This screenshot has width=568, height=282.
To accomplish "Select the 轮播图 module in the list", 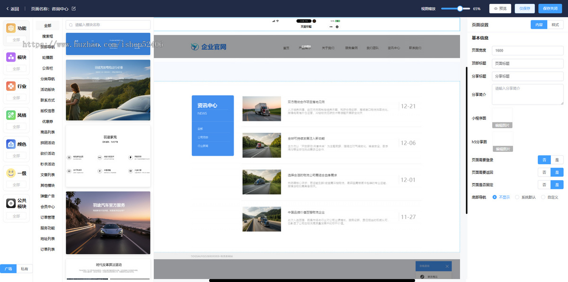I will (x=47, y=57).
